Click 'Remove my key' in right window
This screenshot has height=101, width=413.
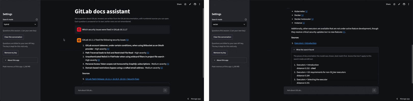coord(220,53)
